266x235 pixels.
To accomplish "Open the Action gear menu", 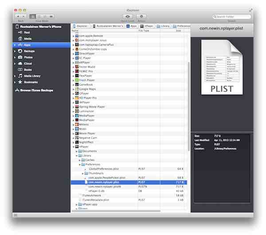I will pyautogui.click(x=141, y=16).
